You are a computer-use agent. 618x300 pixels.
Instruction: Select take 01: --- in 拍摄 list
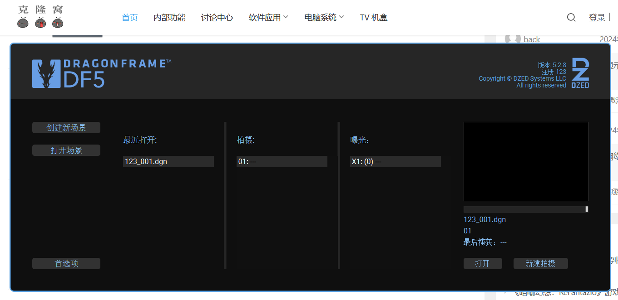[x=282, y=162]
